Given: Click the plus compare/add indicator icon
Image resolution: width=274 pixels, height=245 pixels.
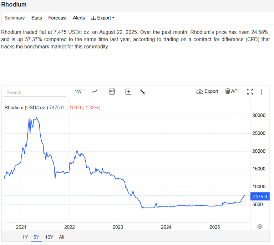Looking at the screenshot, I should point(128,92).
